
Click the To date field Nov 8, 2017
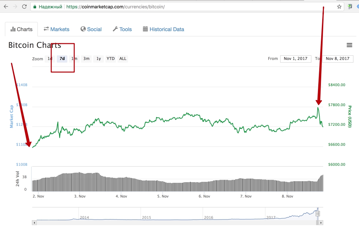[x=338, y=59]
